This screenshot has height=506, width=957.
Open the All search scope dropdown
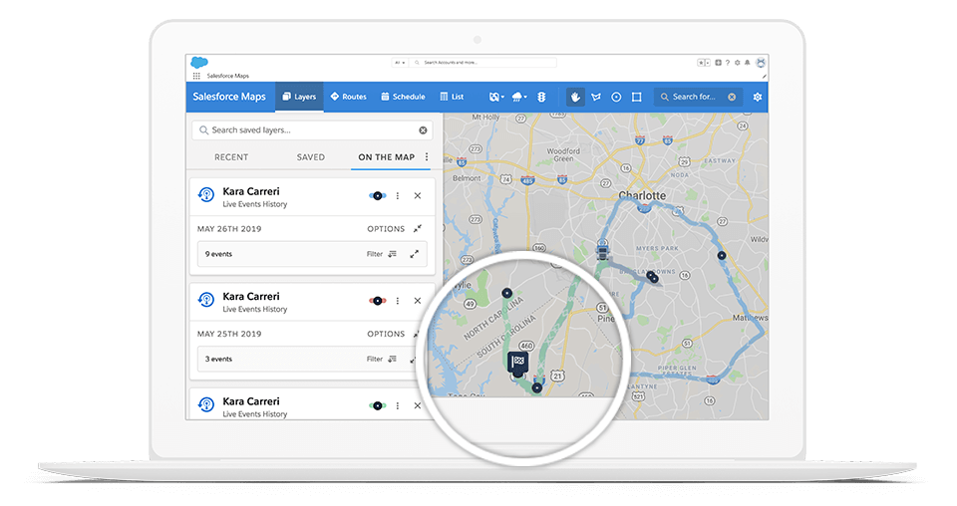click(x=400, y=62)
